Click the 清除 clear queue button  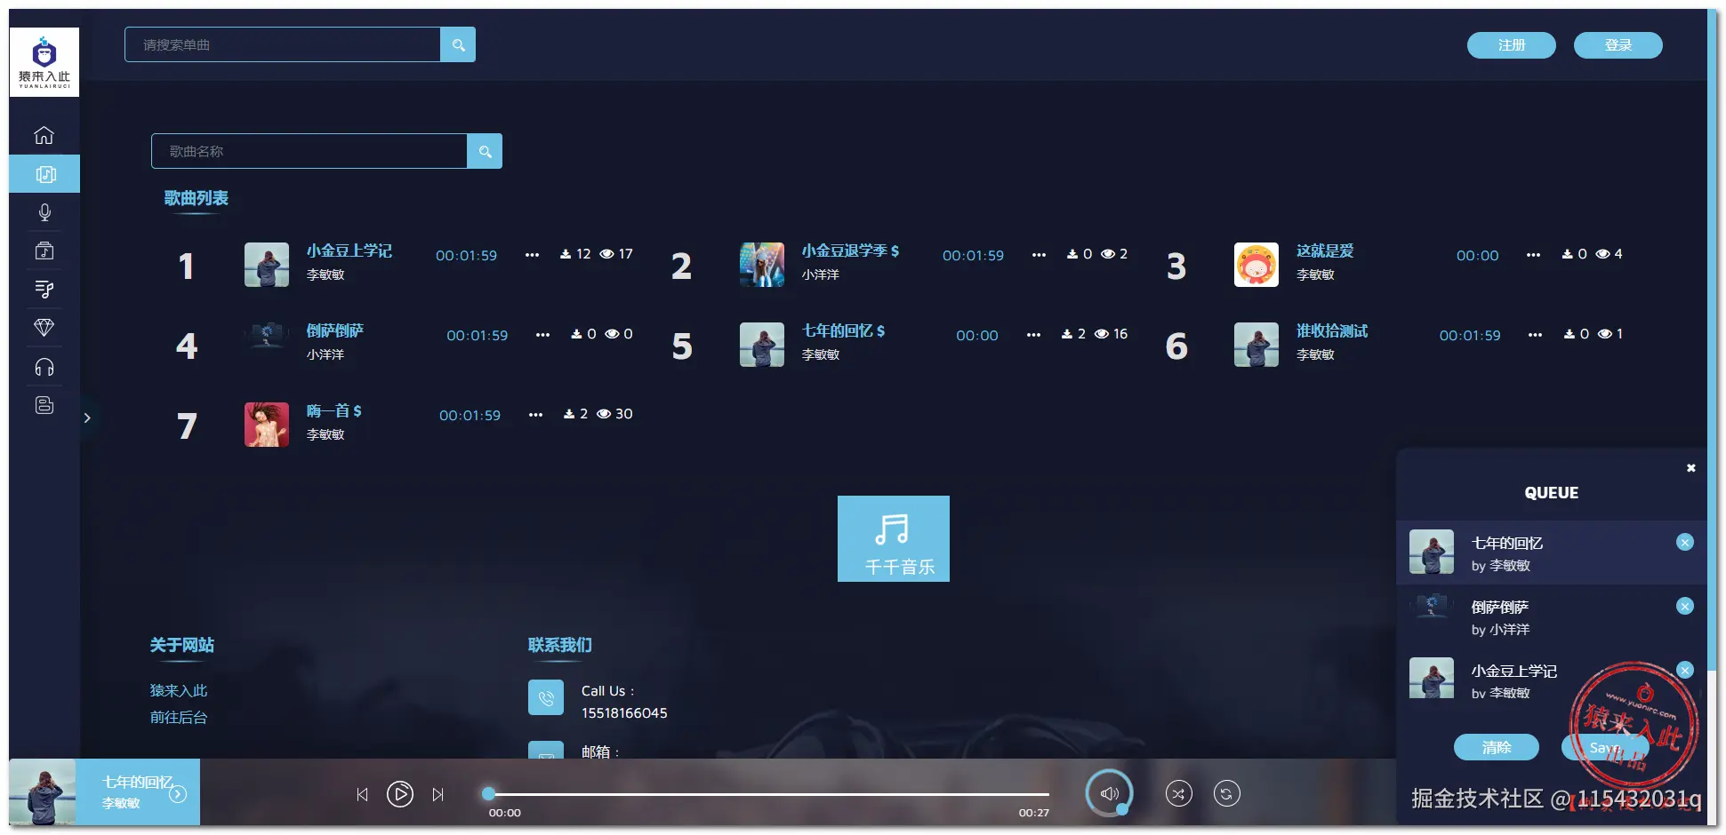point(1497,747)
